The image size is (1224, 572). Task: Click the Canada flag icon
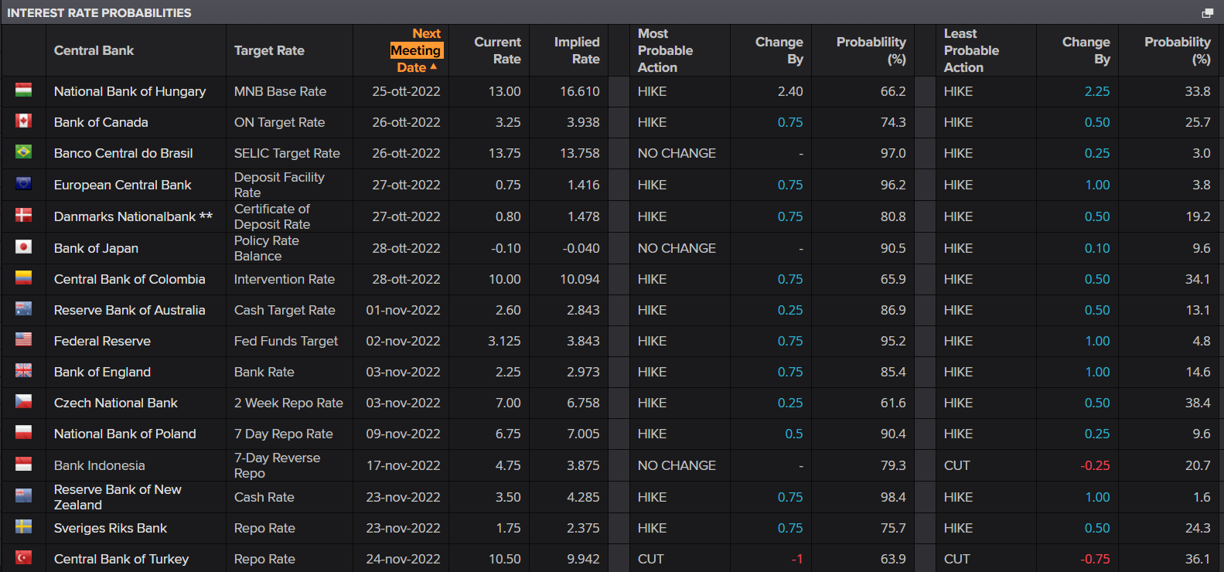(x=24, y=121)
